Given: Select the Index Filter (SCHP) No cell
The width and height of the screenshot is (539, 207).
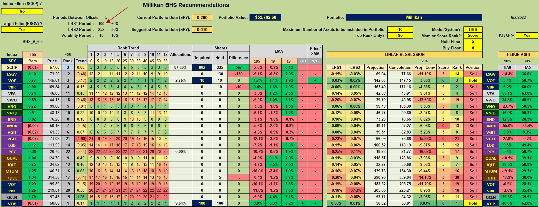Looking at the screenshot, I should coord(22,11).
